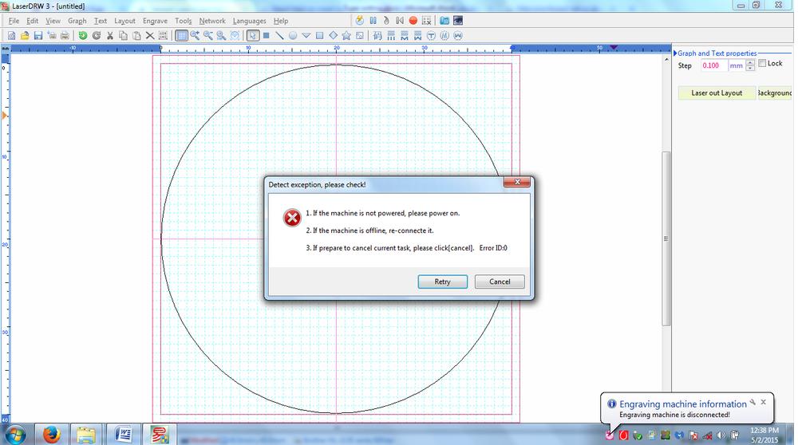The height and width of the screenshot is (445, 798).
Task: Dismiss the Engraving machine information balloon
Action: [763, 402]
